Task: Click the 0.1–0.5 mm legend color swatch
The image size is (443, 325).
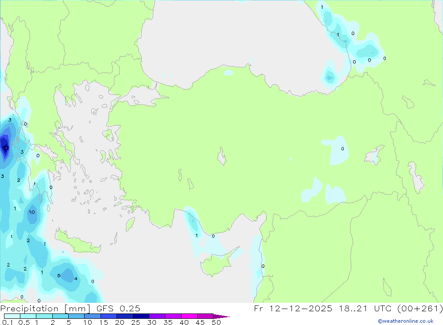Action: [x=12, y=316]
